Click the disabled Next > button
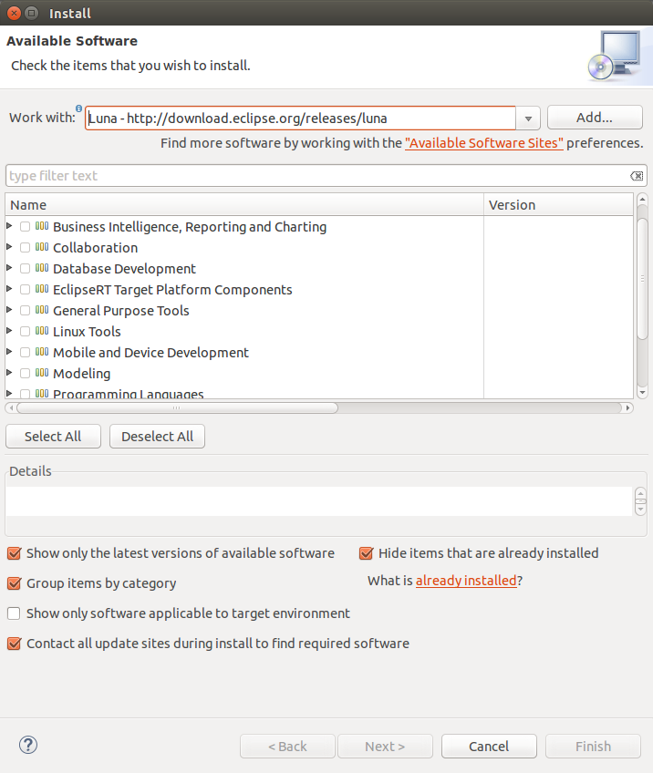The width and height of the screenshot is (653, 773). (x=385, y=746)
